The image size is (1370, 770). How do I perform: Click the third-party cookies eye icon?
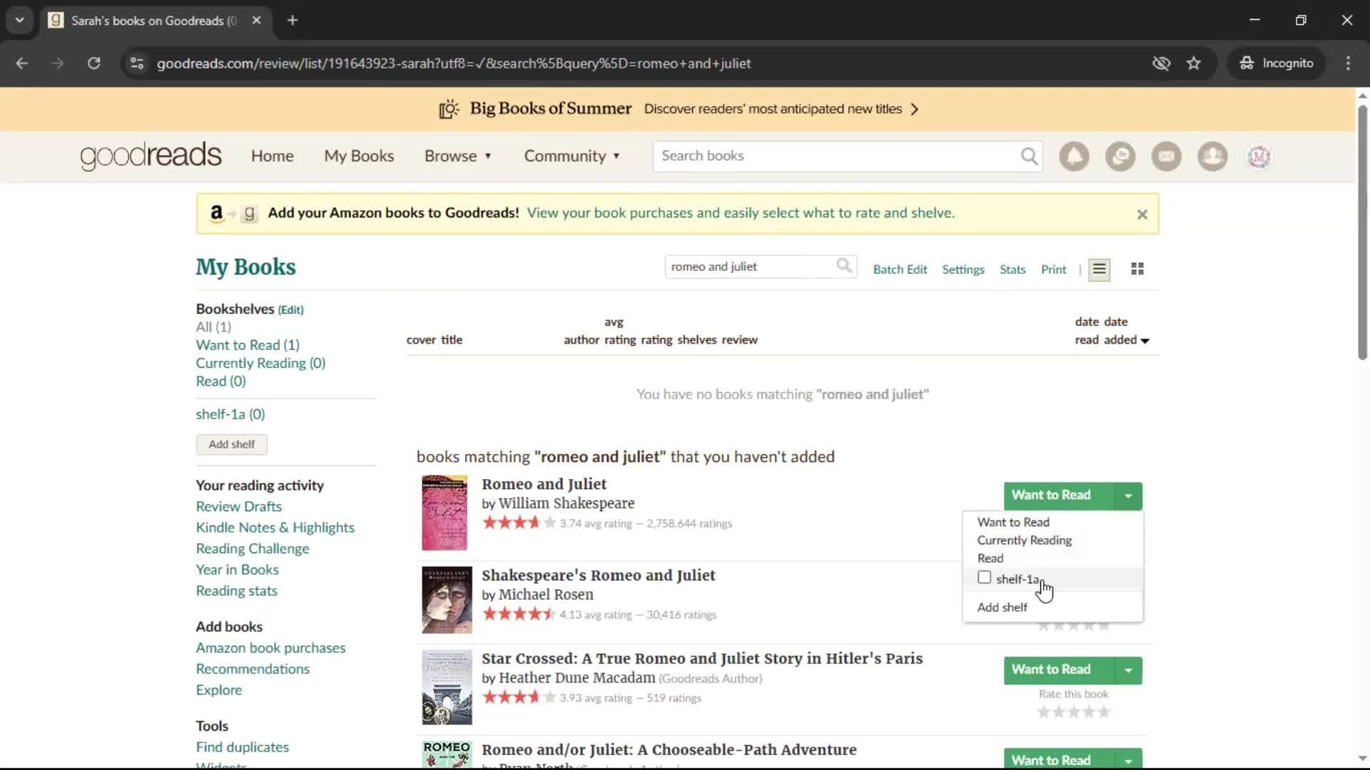coord(1161,63)
